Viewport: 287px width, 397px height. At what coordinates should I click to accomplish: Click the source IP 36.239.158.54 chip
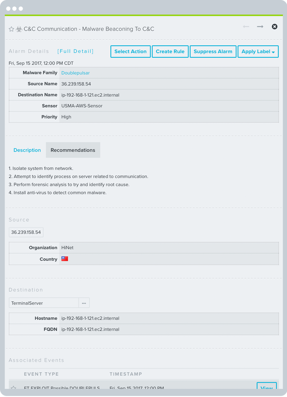tap(26, 232)
